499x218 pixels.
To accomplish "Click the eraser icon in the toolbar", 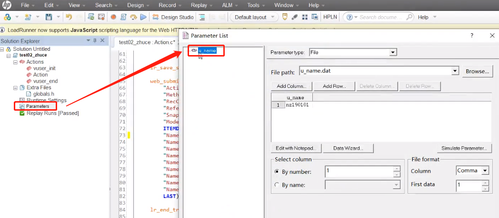I will 295,17.
